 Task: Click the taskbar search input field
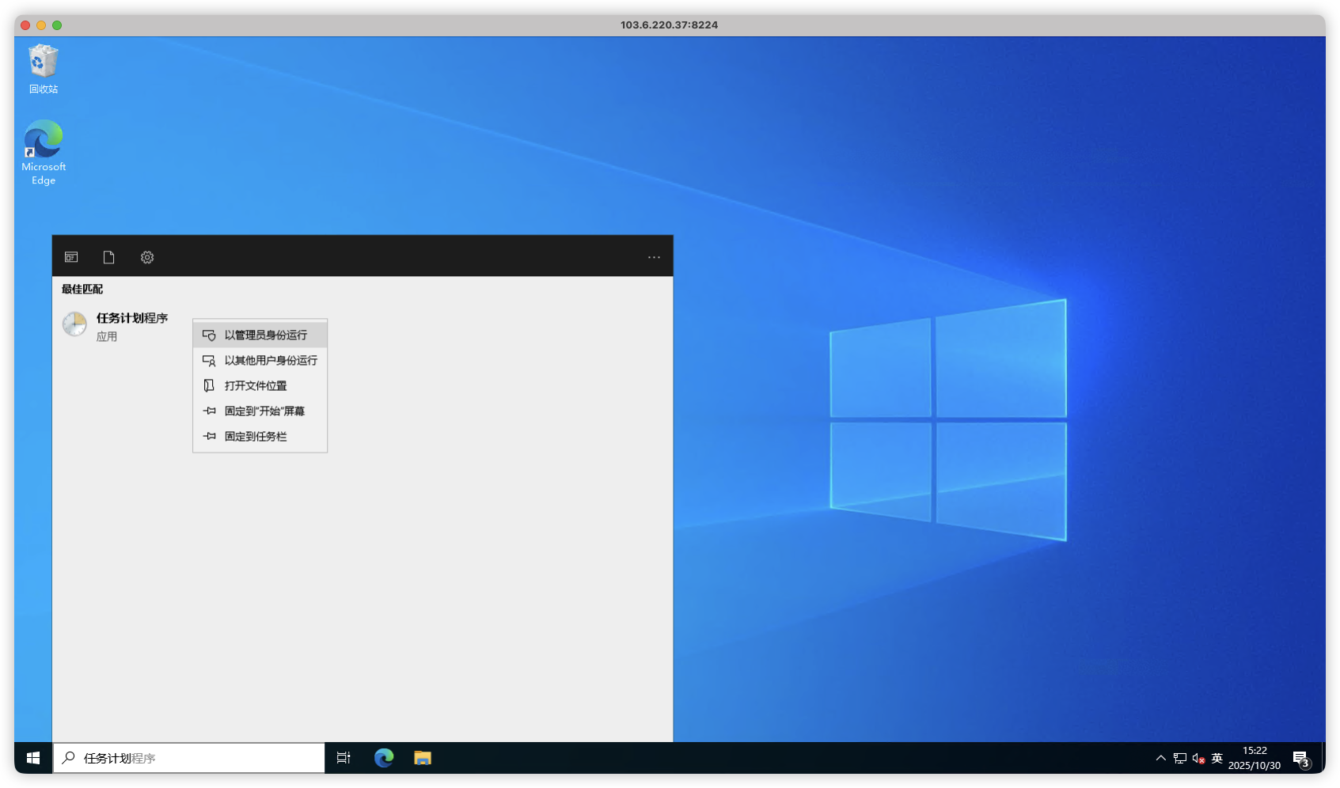click(198, 758)
